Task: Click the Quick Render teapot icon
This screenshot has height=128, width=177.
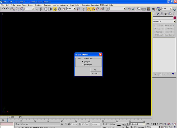Action: coord(175,9)
